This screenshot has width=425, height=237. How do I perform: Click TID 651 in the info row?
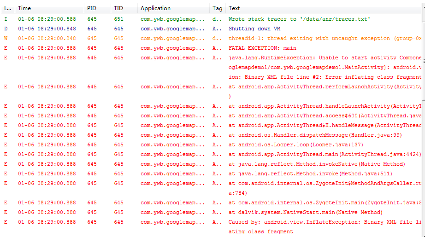tap(118, 19)
